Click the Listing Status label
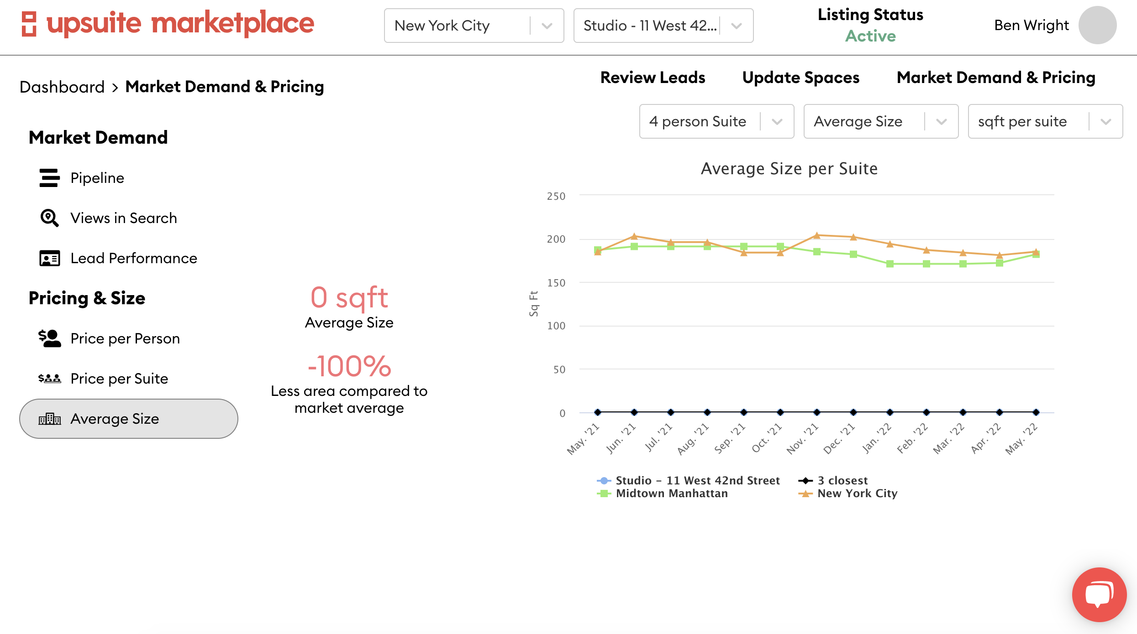This screenshot has height=634, width=1137. pyautogui.click(x=870, y=15)
